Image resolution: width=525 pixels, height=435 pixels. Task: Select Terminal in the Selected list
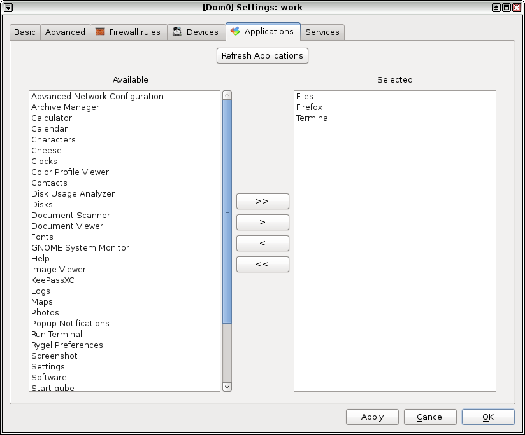[313, 118]
